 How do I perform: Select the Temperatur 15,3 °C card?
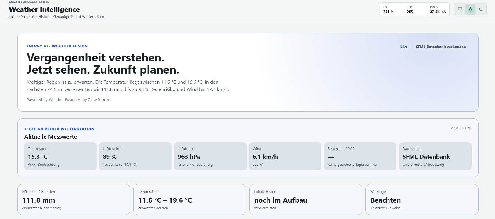click(60, 156)
